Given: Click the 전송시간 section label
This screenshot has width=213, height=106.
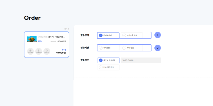Looking at the screenshot, I should coord(85,48).
